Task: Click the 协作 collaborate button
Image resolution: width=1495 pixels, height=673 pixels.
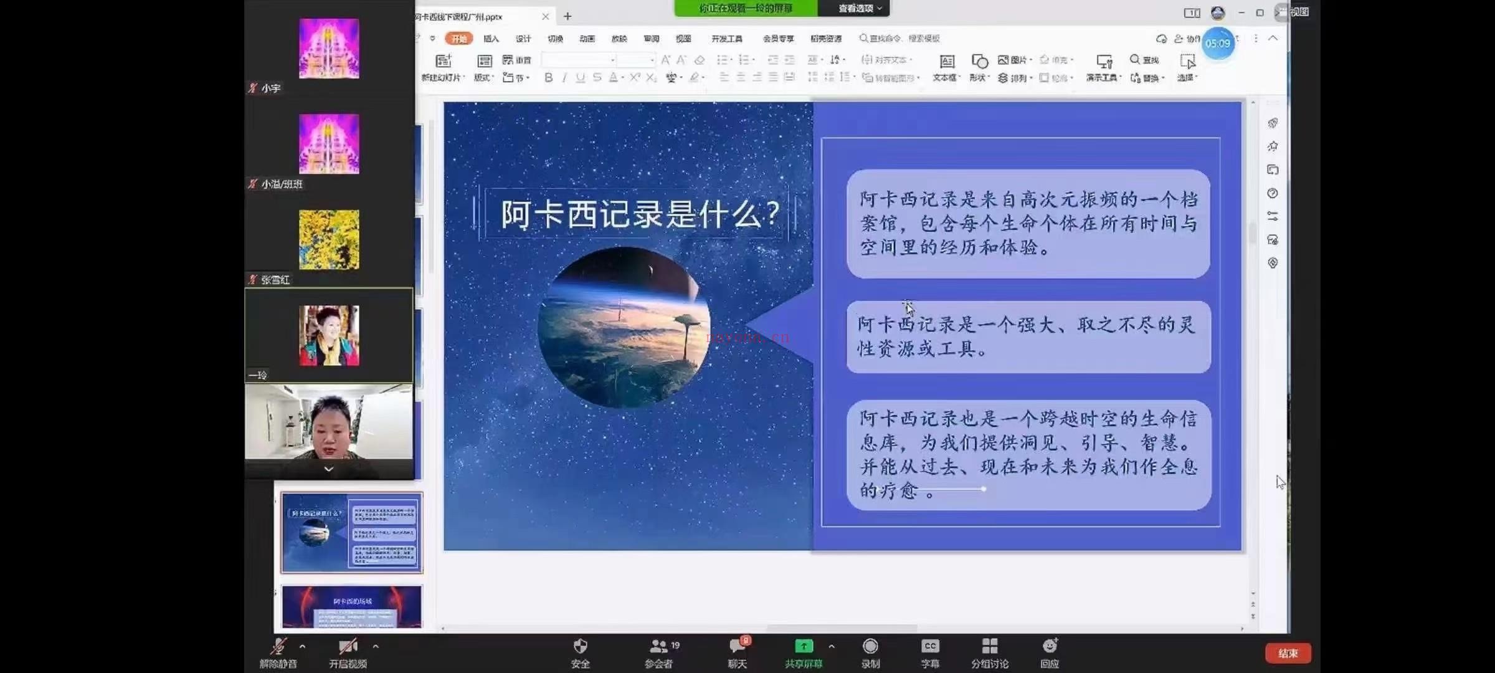Action: pyautogui.click(x=1187, y=39)
